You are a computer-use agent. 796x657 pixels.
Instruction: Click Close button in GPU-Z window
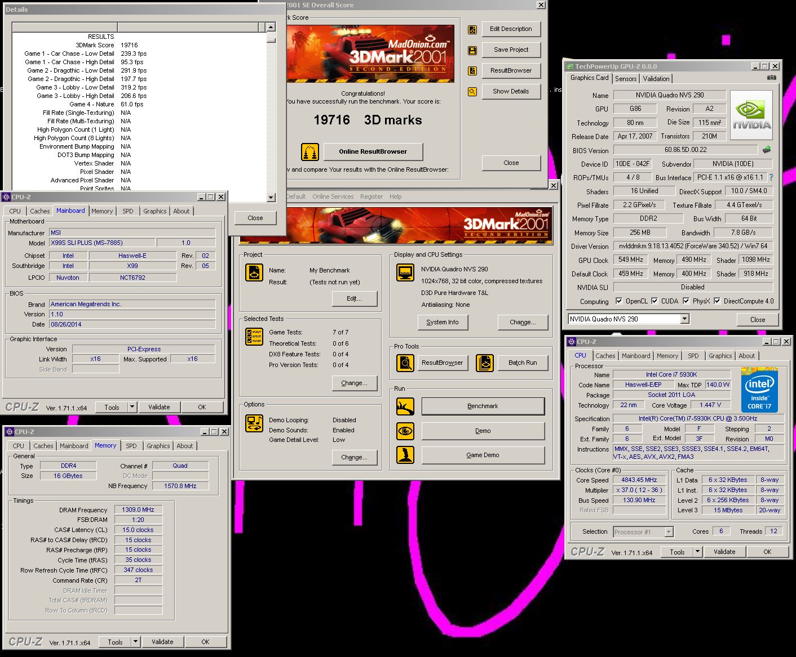(758, 319)
